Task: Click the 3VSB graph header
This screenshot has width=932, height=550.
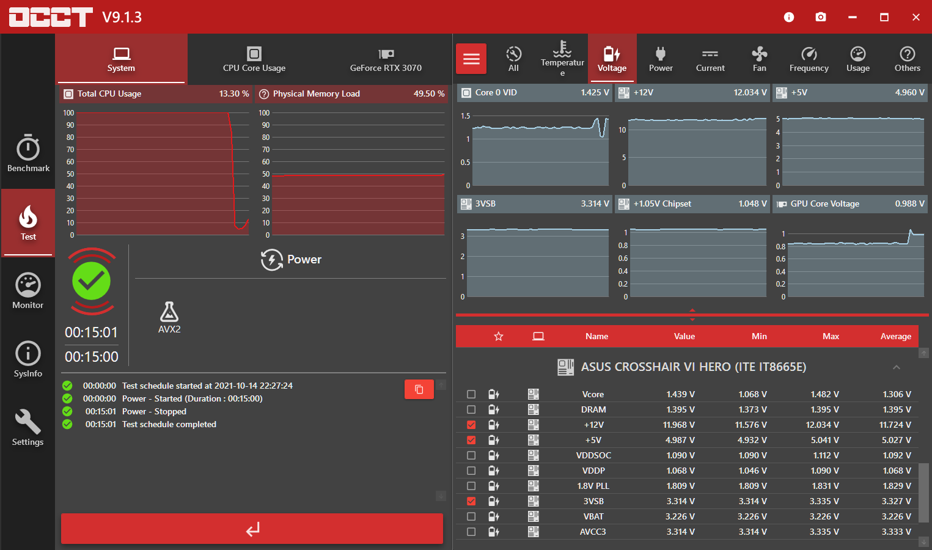Action: tap(535, 204)
